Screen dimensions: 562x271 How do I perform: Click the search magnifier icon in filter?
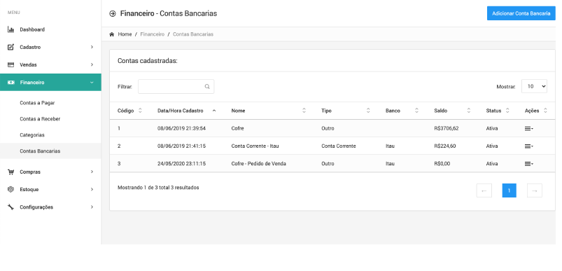[x=207, y=86]
